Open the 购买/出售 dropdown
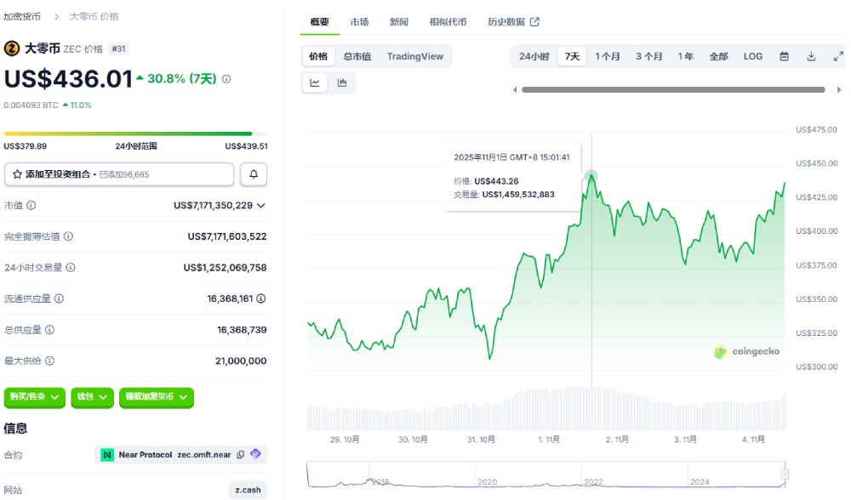The image size is (851, 500). [x=35, y=397]
